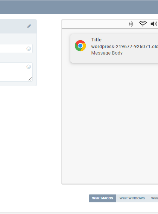Click the Wi-Fi icon in preview menu bar

[x=143, y=24]
